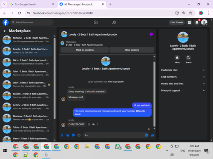
Task: Open the Jake conversation
Action: pos(26,84)
